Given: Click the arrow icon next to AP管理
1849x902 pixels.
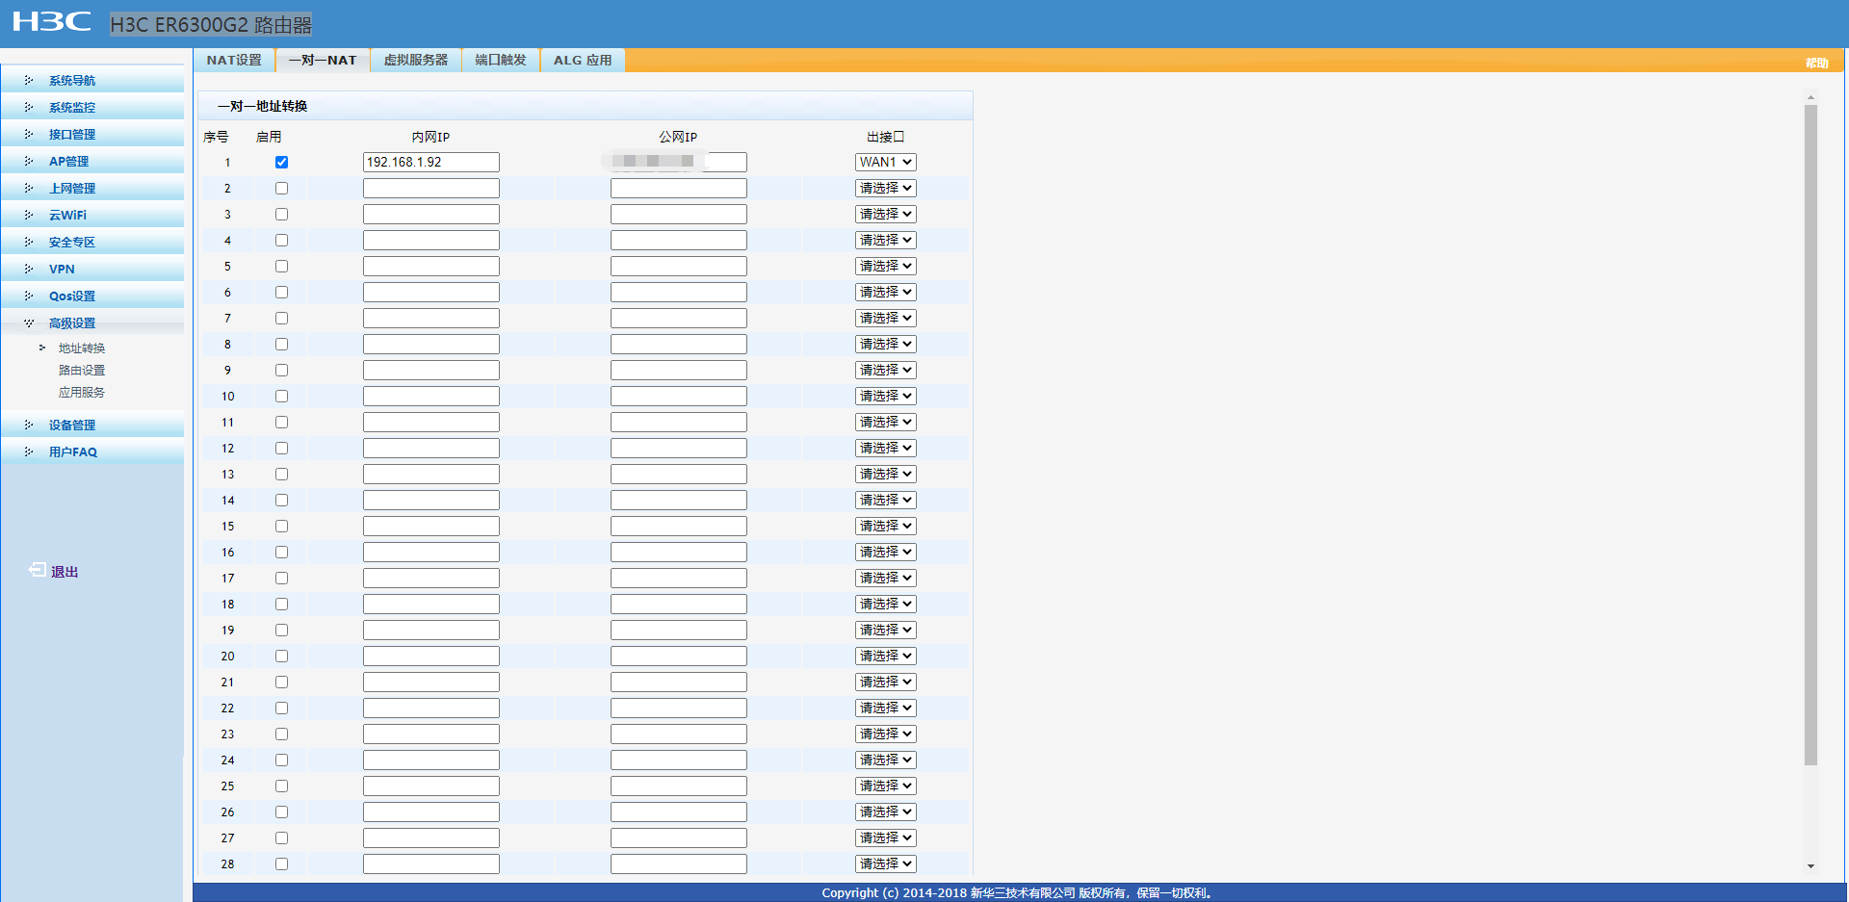Looking at the screenshot, I should coord(29,162).
